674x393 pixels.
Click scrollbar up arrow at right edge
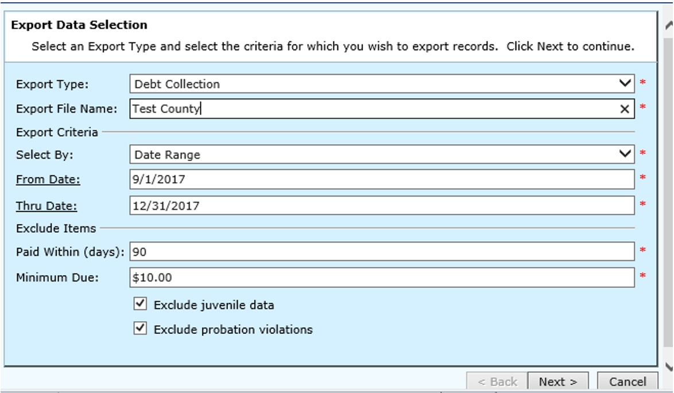[x=669, y=26]
